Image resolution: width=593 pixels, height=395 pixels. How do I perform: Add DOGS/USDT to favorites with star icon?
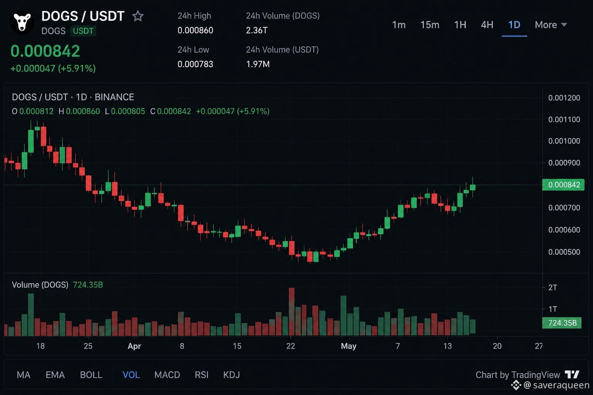click(138, 16)
